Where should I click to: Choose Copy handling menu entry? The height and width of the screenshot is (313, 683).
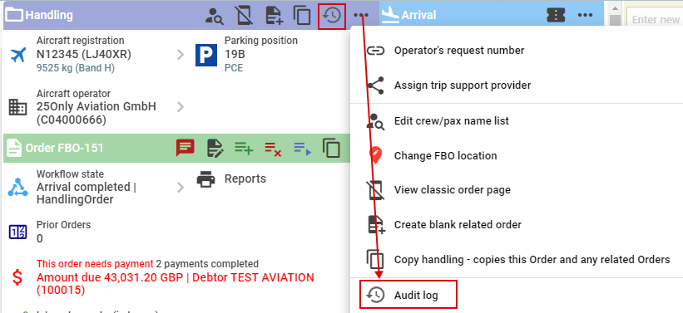[517, 260]
